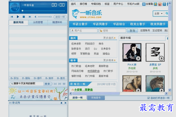Share via the blue Tencent icon
This screenshot has height=117, width=176.
(164, 4)
